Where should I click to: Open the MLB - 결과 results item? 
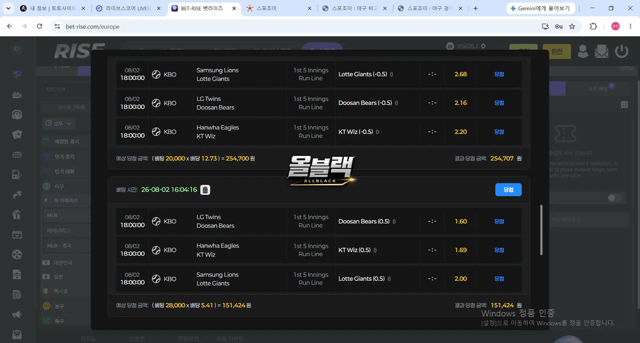[67, 245]
